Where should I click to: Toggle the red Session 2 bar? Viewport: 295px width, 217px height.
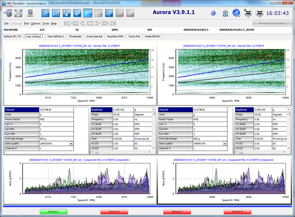point(114,212)
